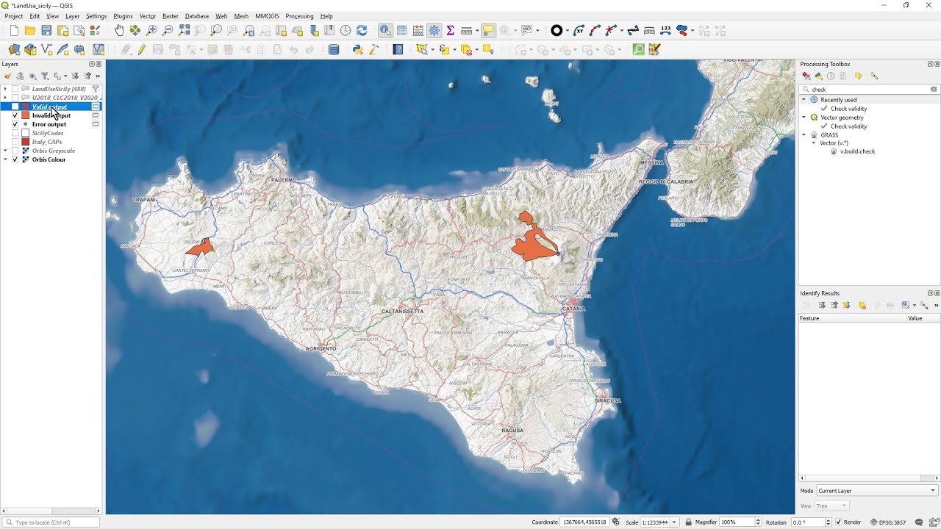The height and width of the screenshot is (529, 941).
Task: Select the Pan Map hand tool
Action: coord(119,31)
